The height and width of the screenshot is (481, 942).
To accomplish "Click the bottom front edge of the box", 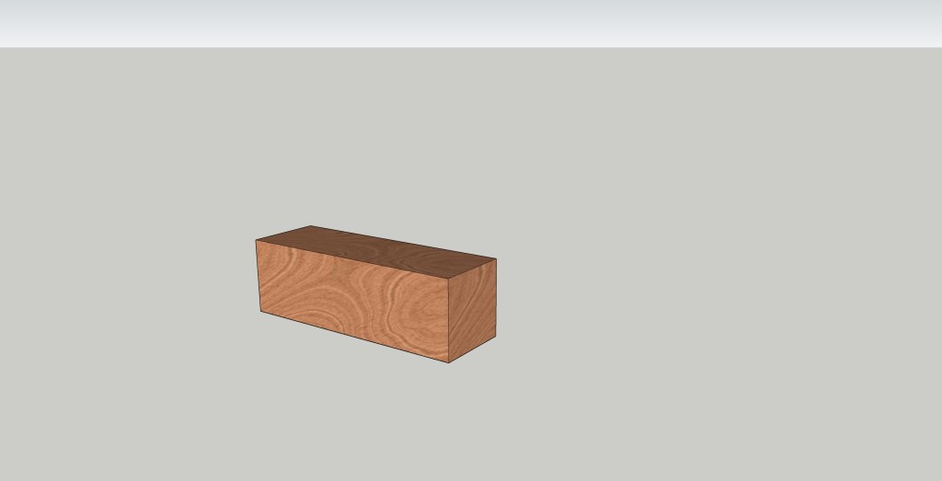I will [354, 337].
